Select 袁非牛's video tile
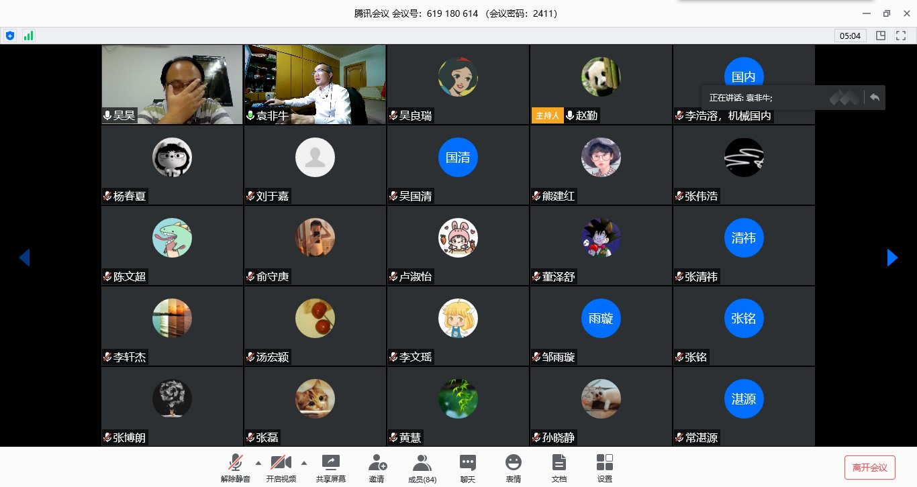This screenshot has width=917, height=487. pyautogui.click(x=315, y=85)
